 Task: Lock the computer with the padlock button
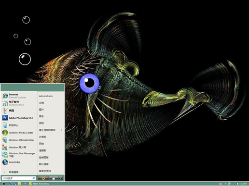pyautogui.click(x=54, y=178)
